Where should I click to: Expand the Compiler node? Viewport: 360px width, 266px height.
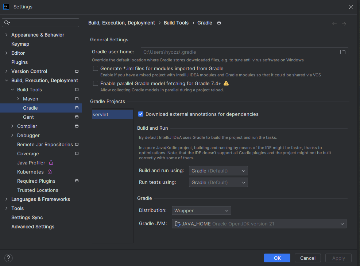pos(12,126)
